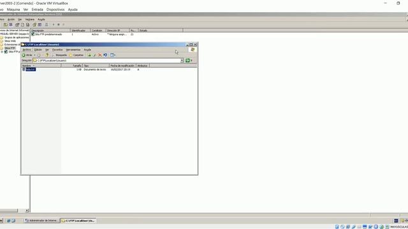Click Identificador column header in IIS
Viewport: 408px width, 229px height.
80,31
